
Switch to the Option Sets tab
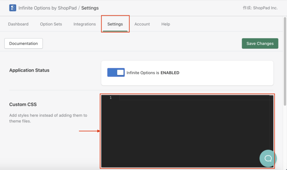[x=51, y=24]
